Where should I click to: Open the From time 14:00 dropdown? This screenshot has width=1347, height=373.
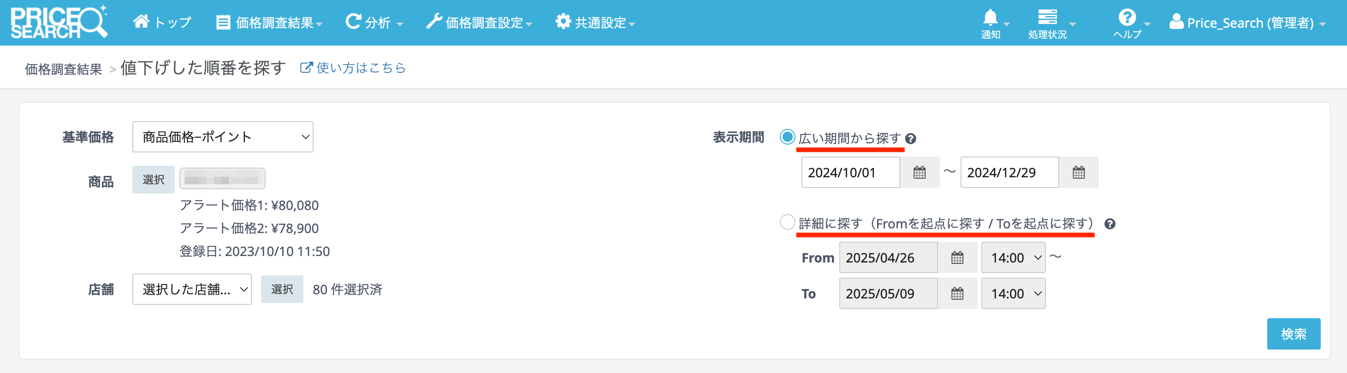1013,257
